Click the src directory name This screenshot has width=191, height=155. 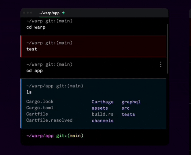pos(125,108)
